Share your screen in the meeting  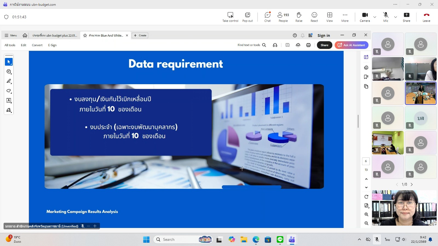pos(407,17)
